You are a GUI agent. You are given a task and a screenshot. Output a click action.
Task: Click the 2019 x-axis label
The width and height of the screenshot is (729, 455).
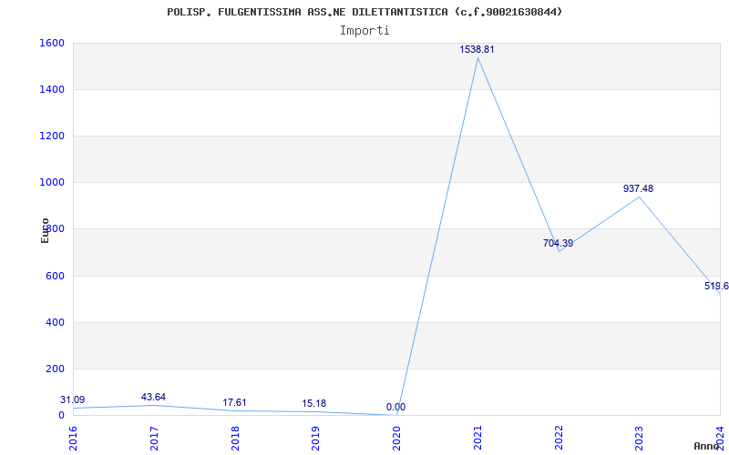[x=315, y=439]
